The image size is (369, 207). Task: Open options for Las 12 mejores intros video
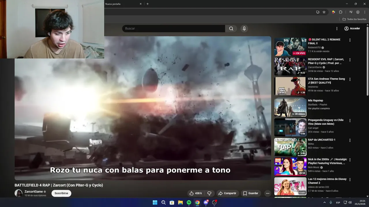point(350,179)
